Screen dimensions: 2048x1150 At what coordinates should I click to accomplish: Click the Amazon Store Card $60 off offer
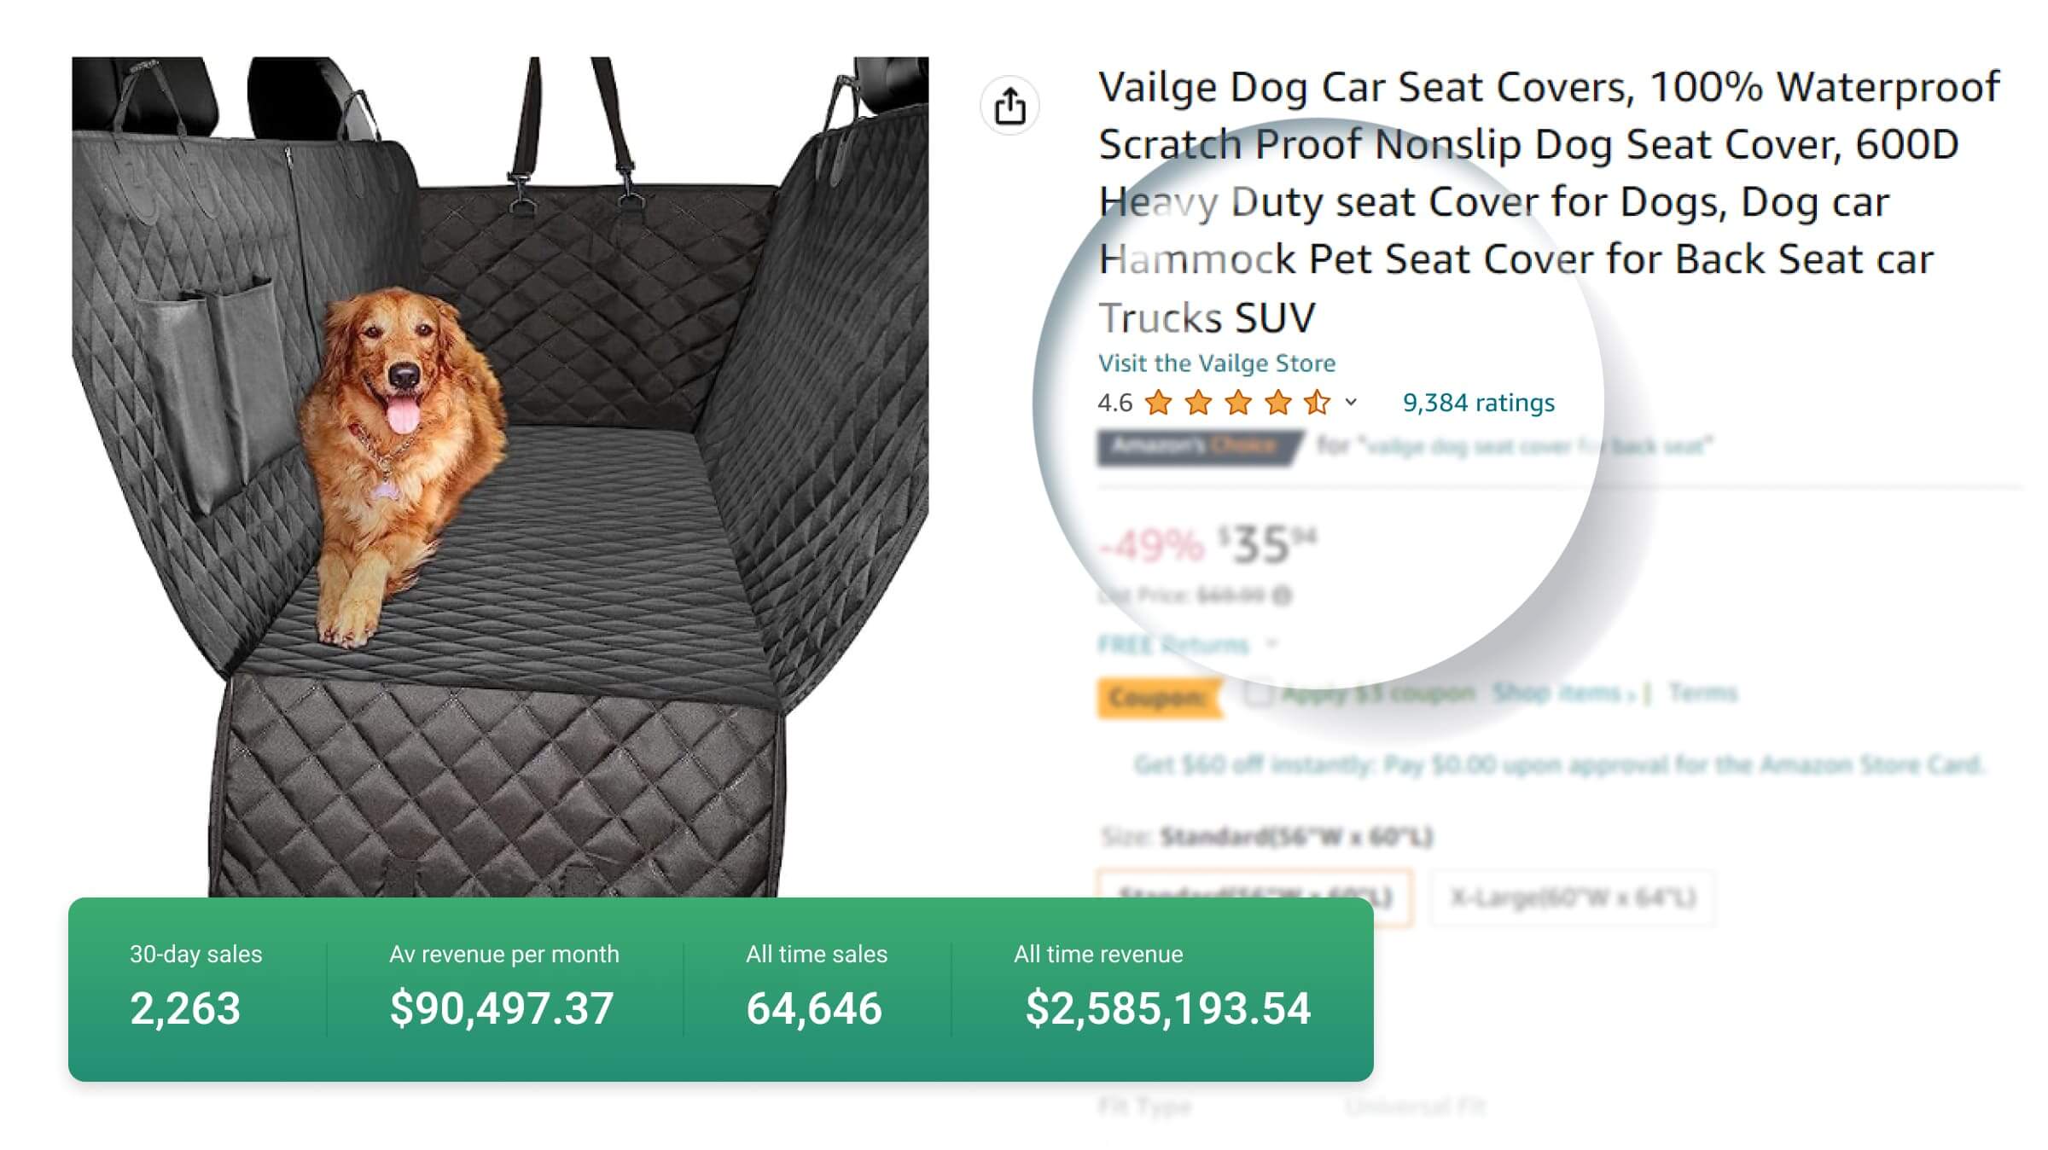(x=1557, y=764)
